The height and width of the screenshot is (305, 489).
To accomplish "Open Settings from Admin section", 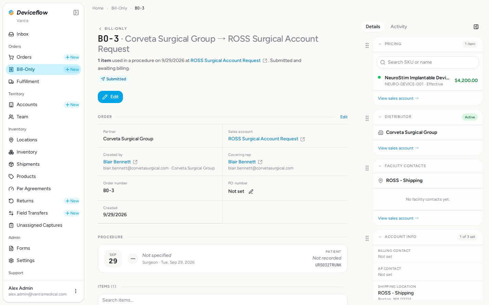I will [x=43, y=261].
